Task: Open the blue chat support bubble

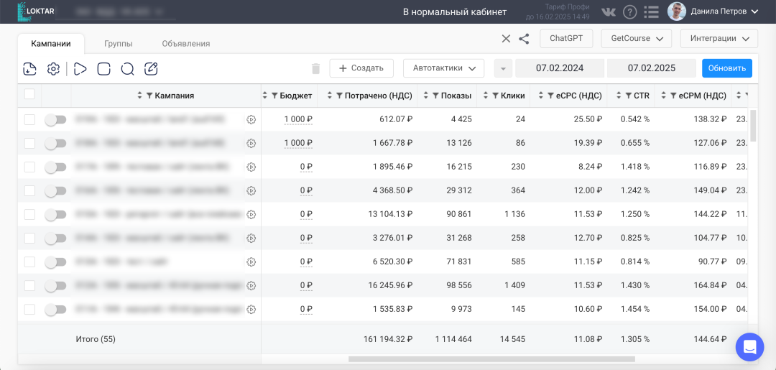Action: tap(749, 347)
